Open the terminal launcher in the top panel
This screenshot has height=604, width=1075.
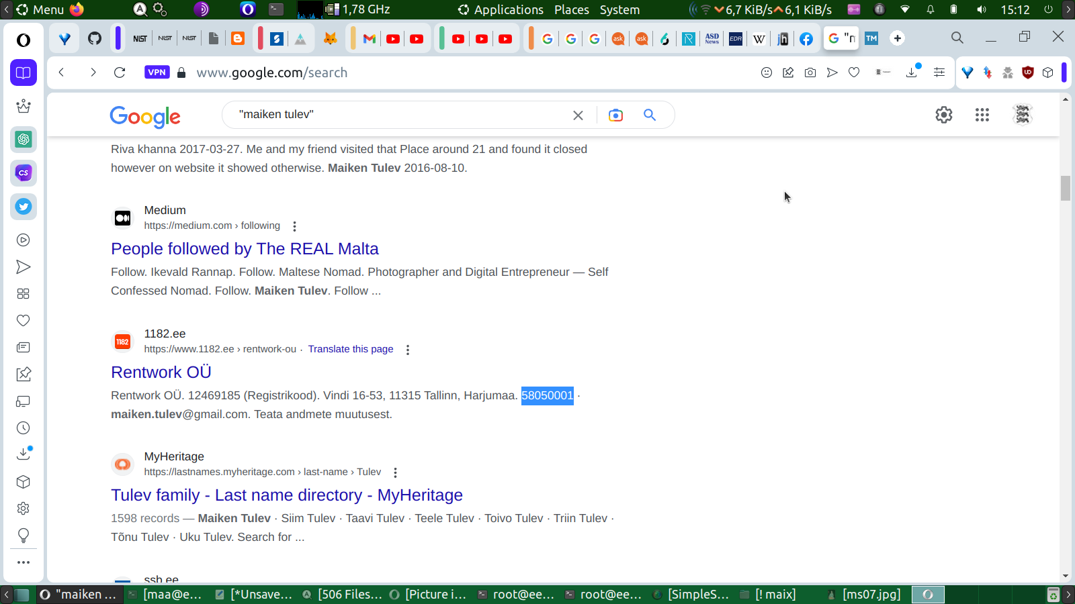pyautogui.click(x=276, y=9)
